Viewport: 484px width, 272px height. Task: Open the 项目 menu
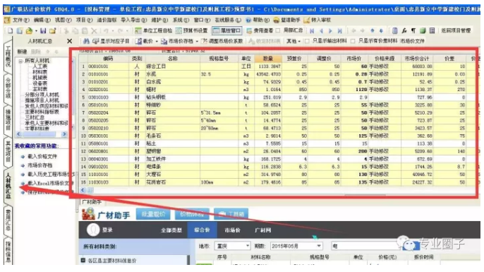click(x=84, y=20)
